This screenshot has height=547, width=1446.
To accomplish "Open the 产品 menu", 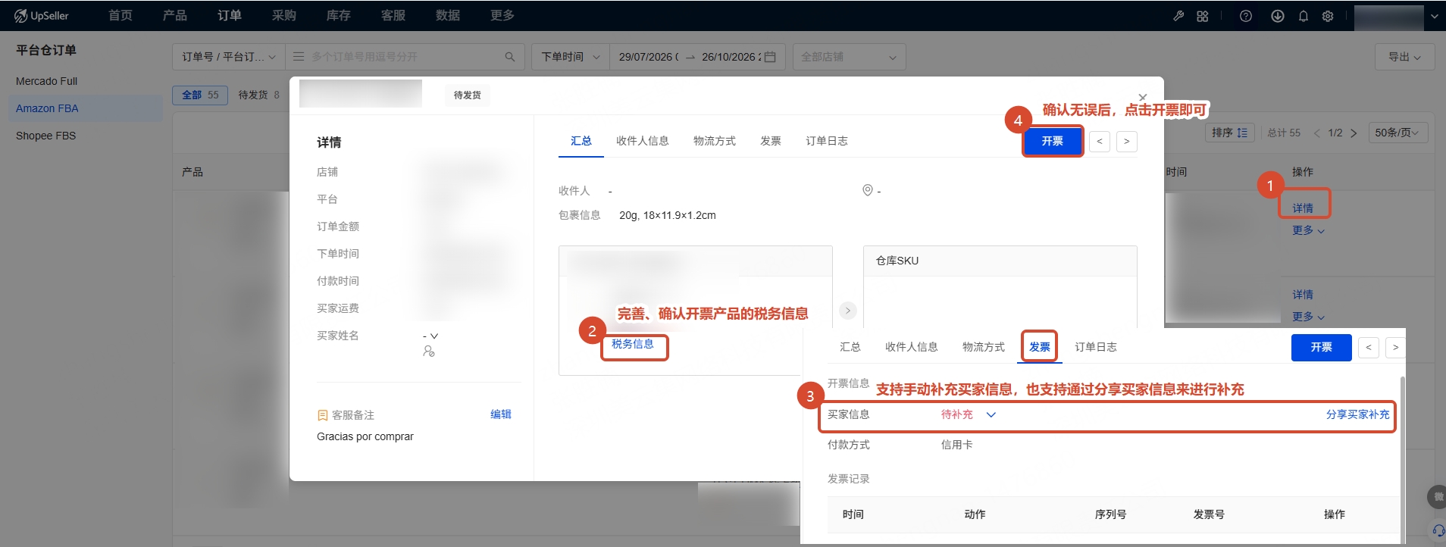I will pos(175,16).
